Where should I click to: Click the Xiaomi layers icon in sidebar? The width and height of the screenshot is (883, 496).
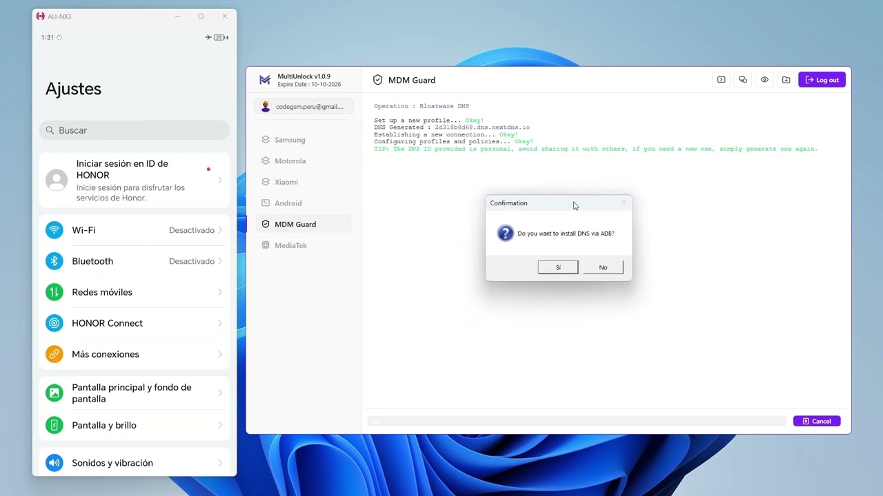[266, 182]
